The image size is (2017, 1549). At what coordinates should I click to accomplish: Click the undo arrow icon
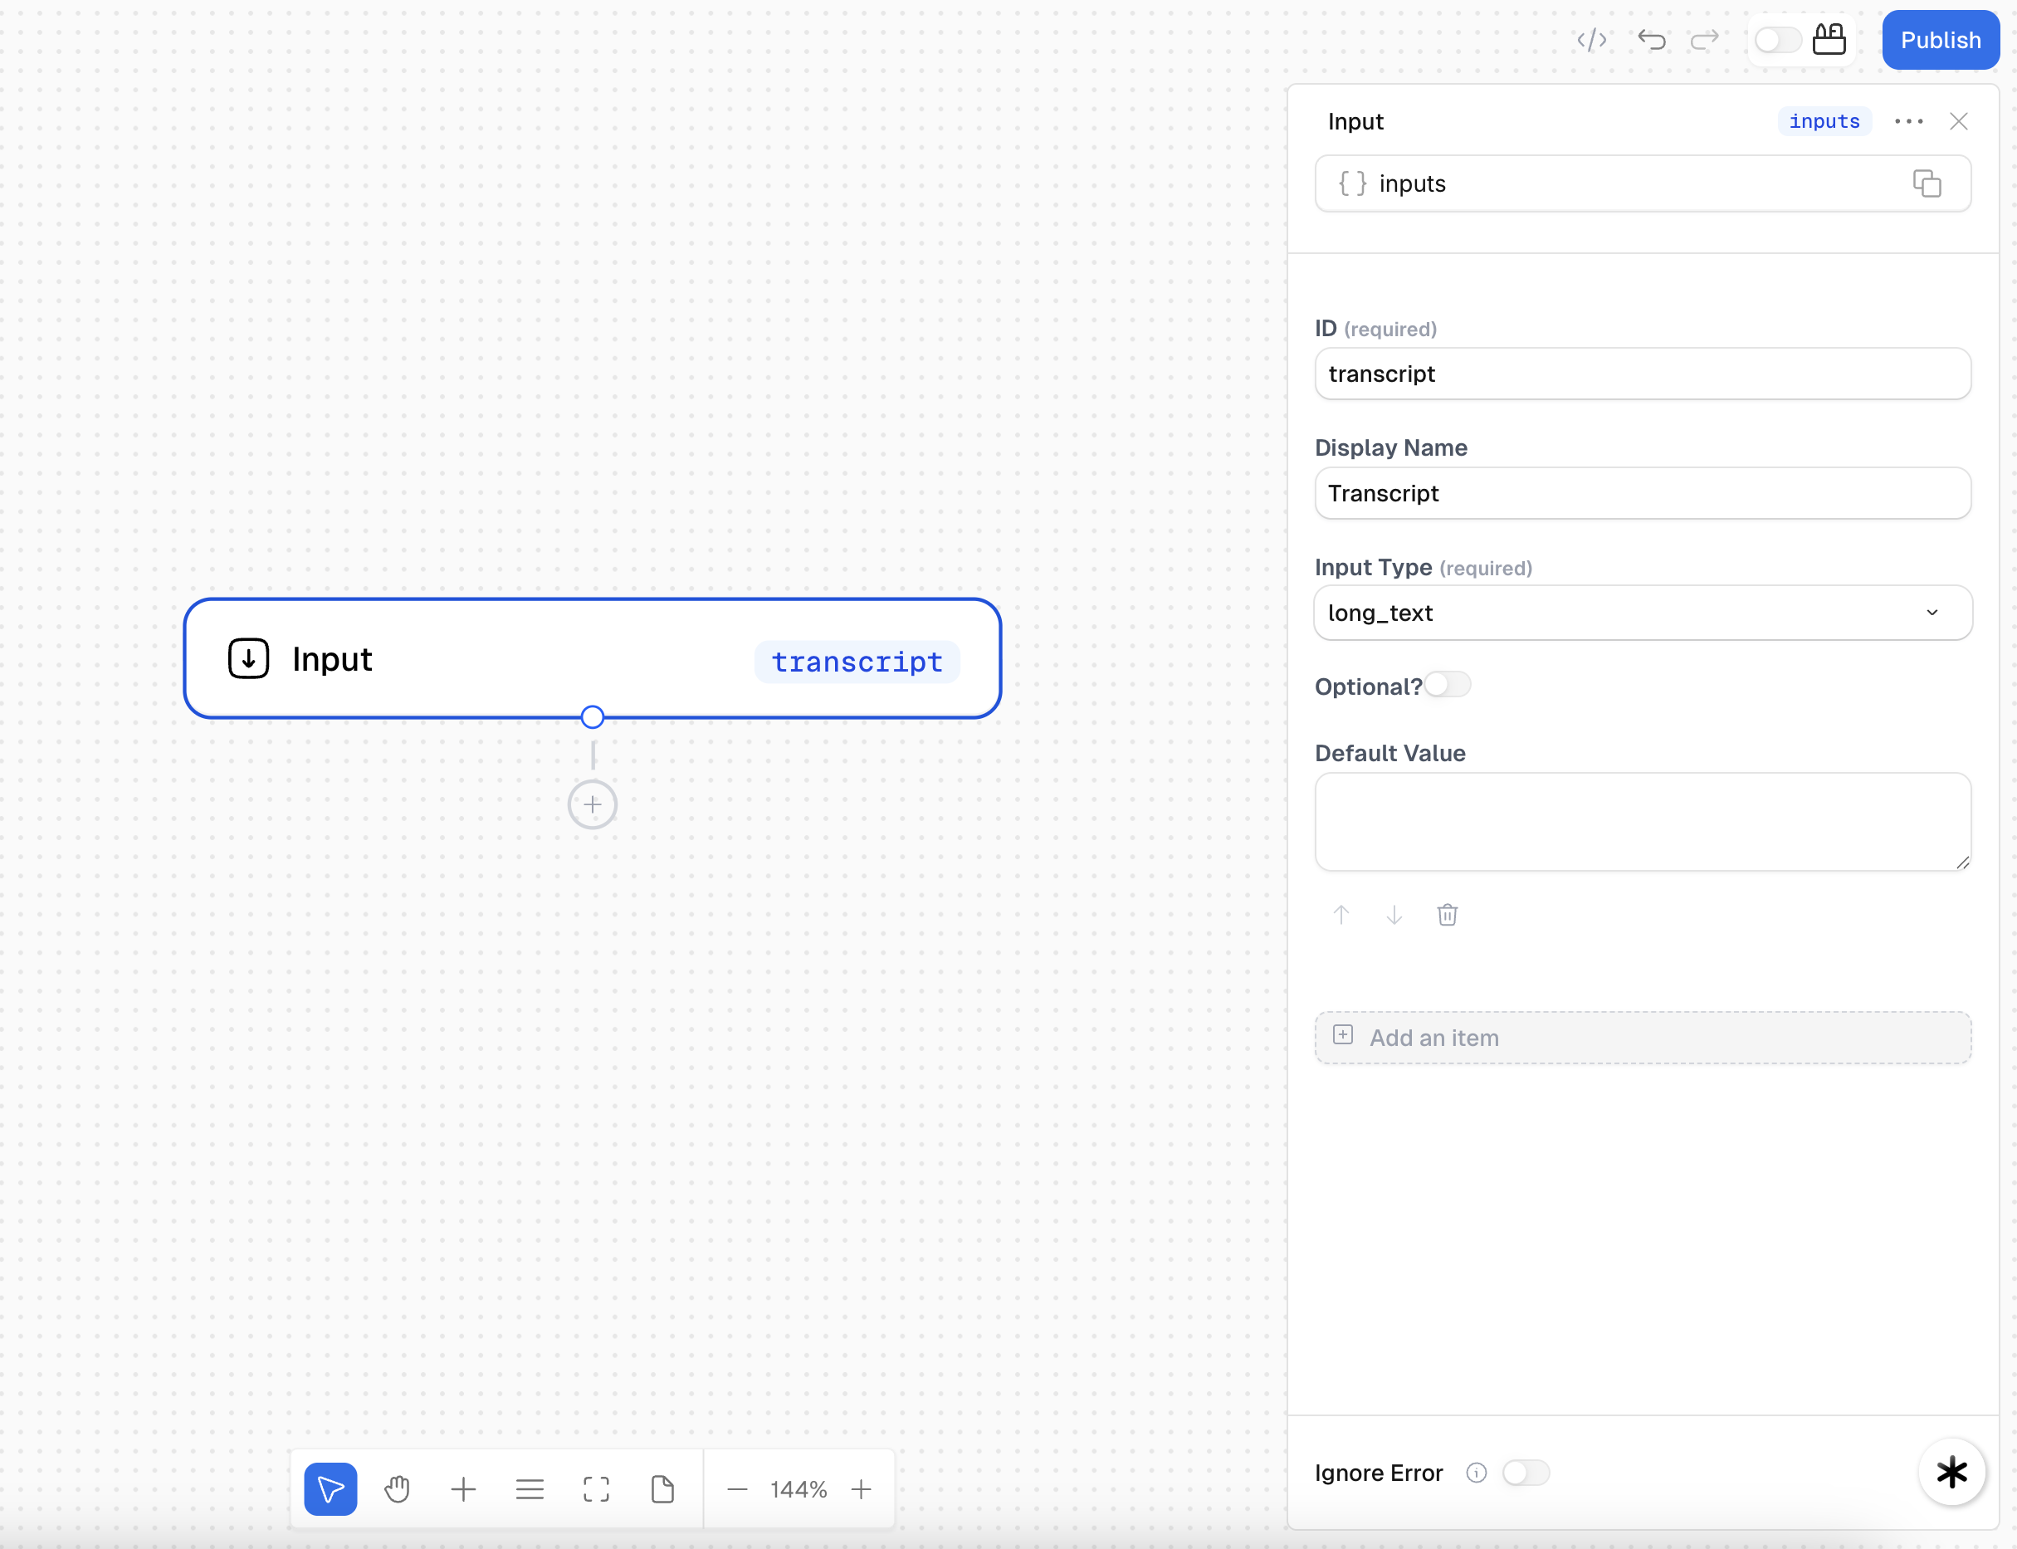click(1651, 40)
